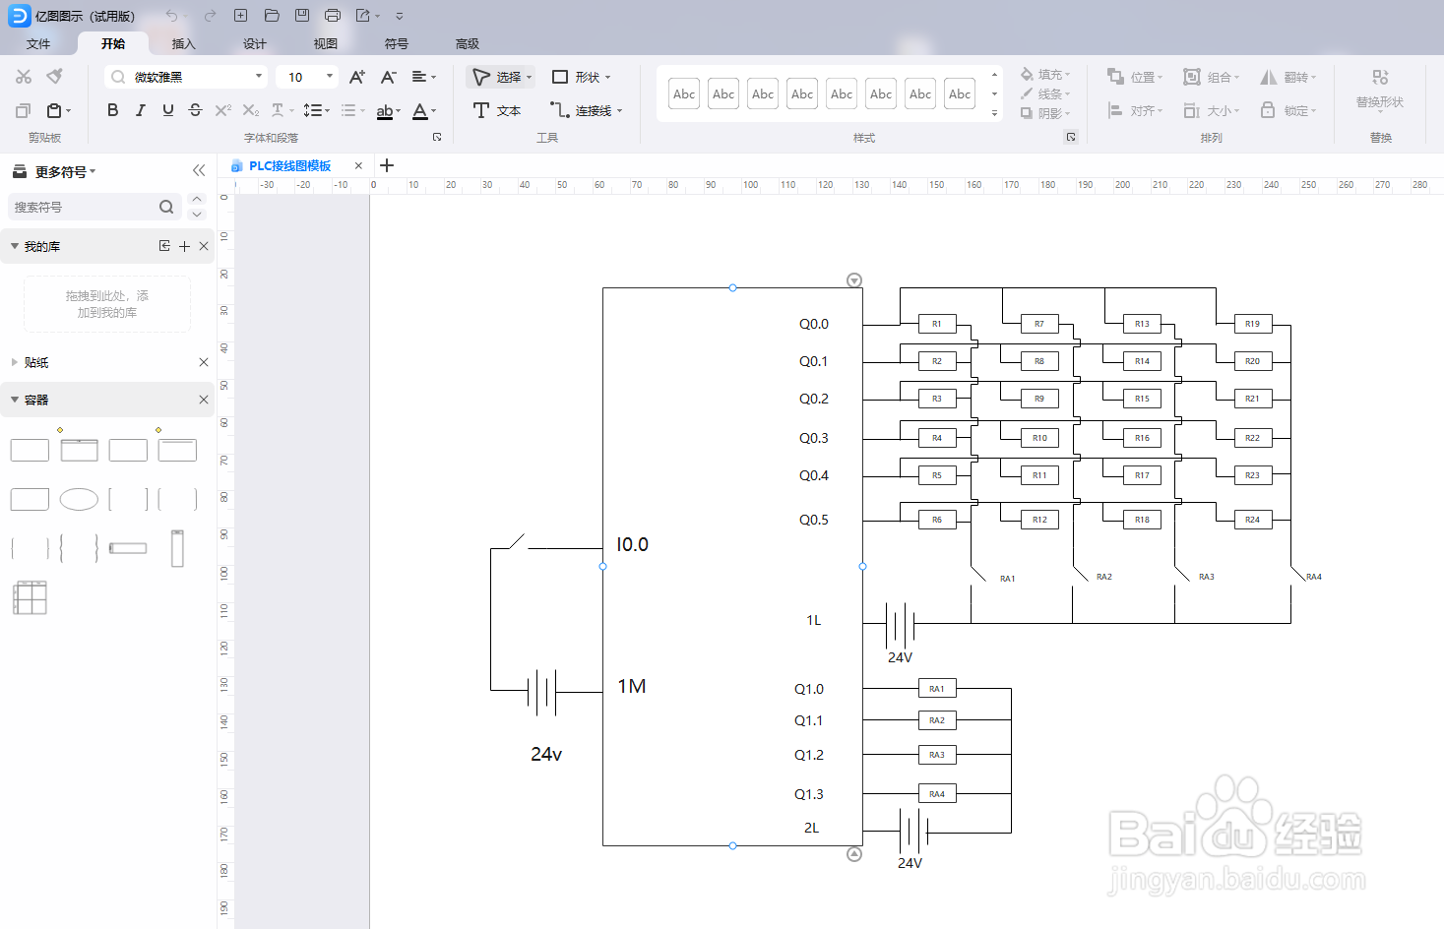Collapse the symbol panel with double chevron
Viewport: 1444px width, 929px height.
pyautogui.click(x=199, y=170)
